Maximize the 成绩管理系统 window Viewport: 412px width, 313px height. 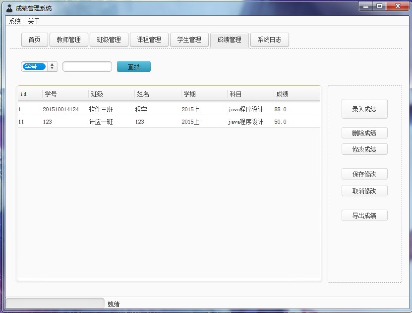pyautogui.click(x=379, y=6)
